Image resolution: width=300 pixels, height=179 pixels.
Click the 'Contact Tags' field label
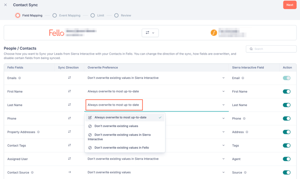(17, 145)
